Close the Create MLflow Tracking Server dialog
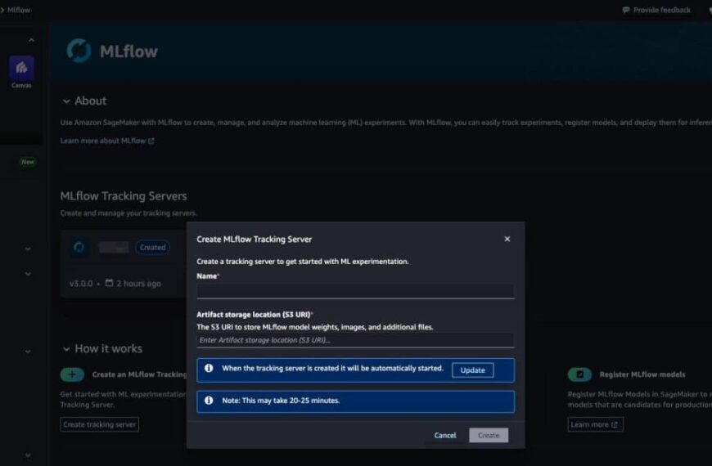Screen dimensions: 712x466 click(507, 239)
